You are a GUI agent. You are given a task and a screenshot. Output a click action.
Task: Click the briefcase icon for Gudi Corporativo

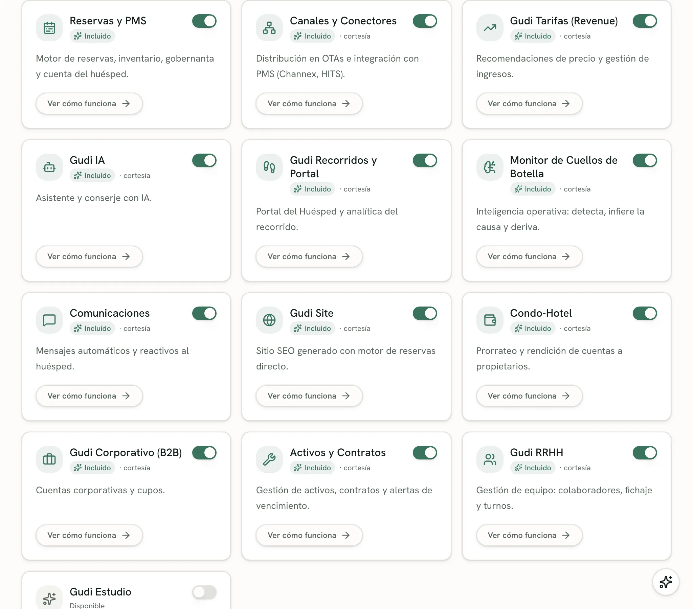[x=49, y=459]
